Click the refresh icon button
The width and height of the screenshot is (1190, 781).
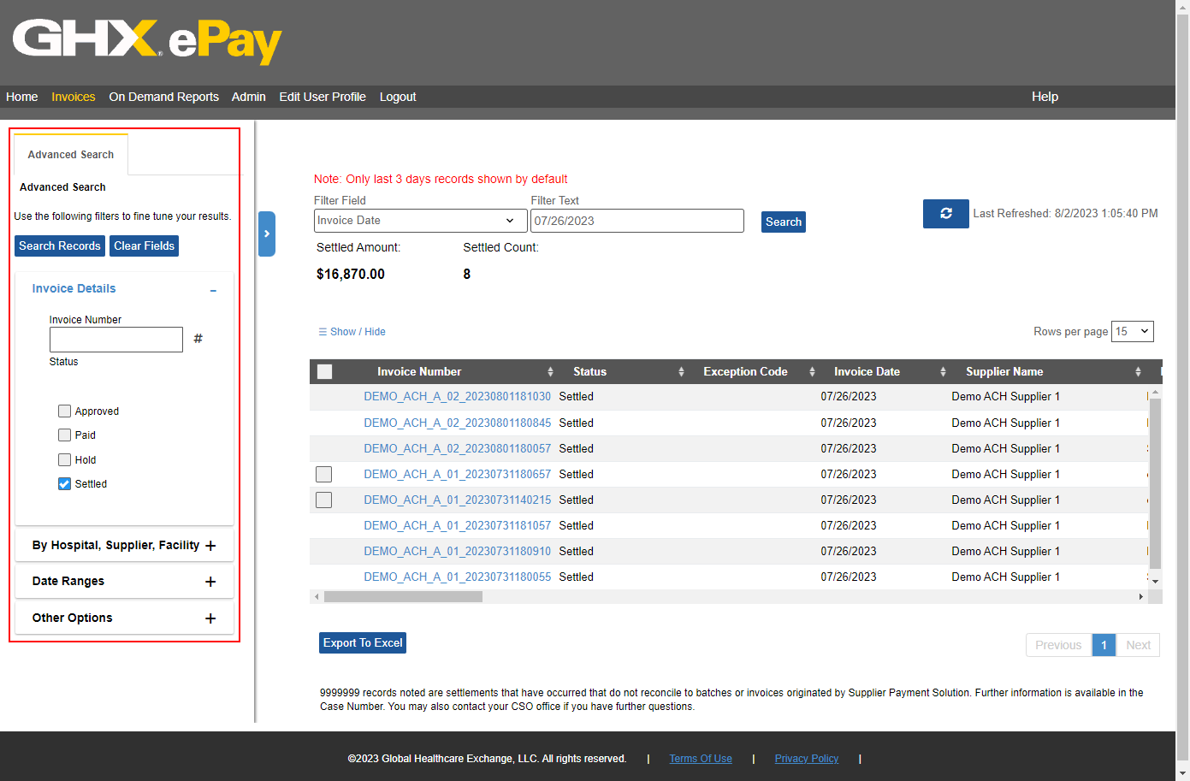tap(945, 214)
